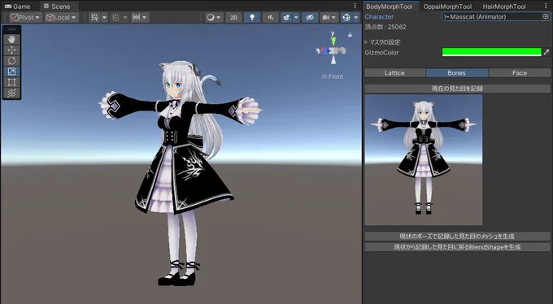Toggle grid snapping icon

coord(94,17)
